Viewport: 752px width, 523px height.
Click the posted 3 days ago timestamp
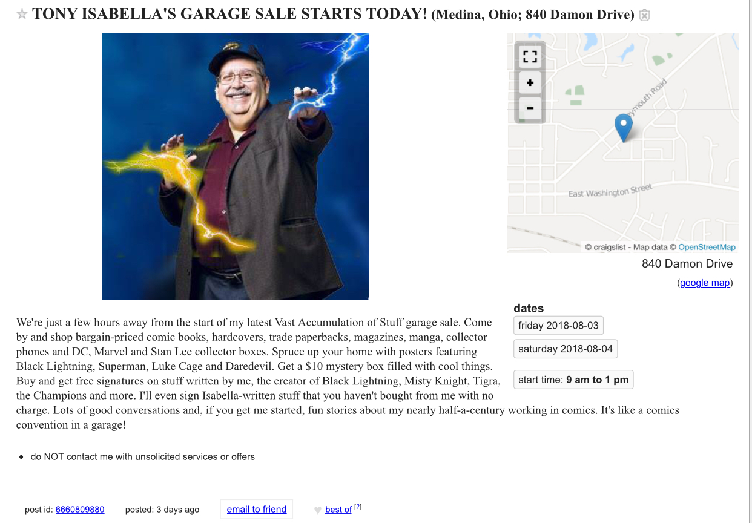pos(178,510)
